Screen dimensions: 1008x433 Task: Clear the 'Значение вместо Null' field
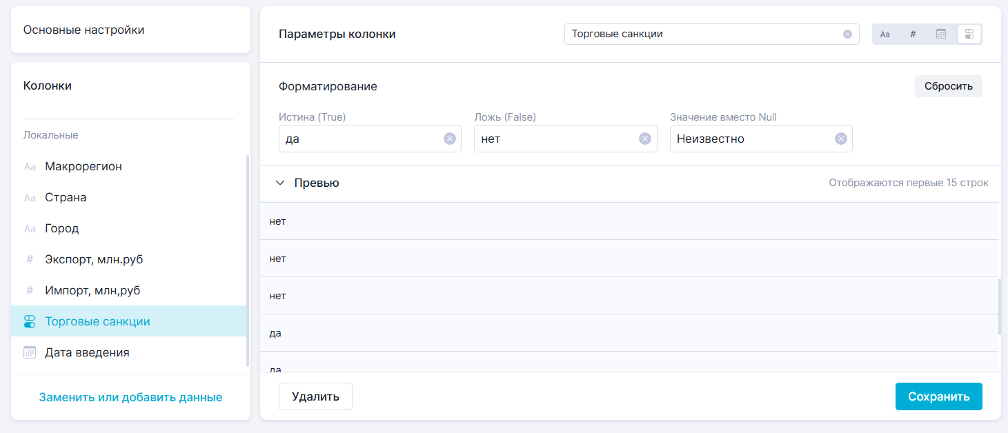(840, 139)
